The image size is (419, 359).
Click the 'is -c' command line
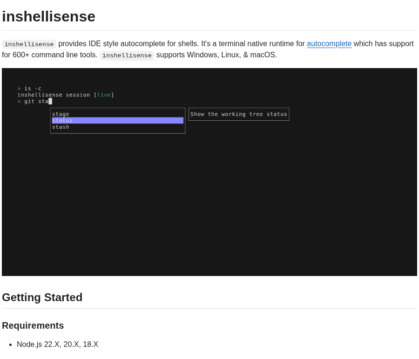tap(29, 89)
